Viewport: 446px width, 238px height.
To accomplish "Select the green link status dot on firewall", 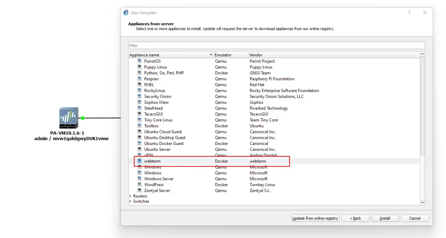I will [x=83, y=118].
